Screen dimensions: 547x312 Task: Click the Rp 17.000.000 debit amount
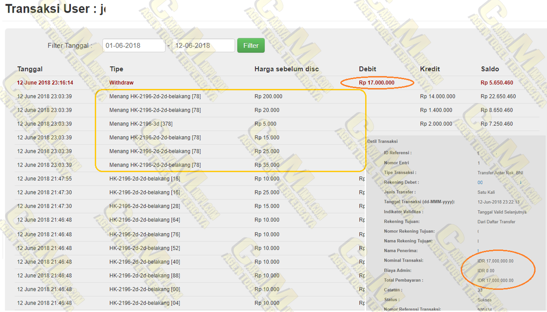tap(377, 83)
